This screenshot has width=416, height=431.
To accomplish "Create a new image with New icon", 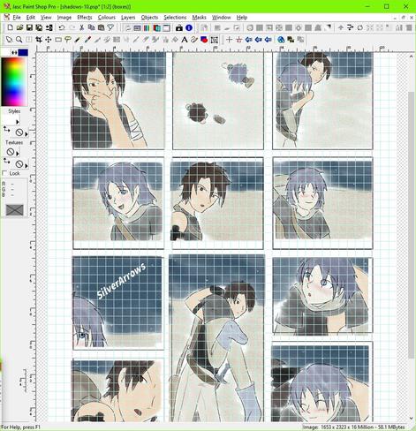I will 11,27.
